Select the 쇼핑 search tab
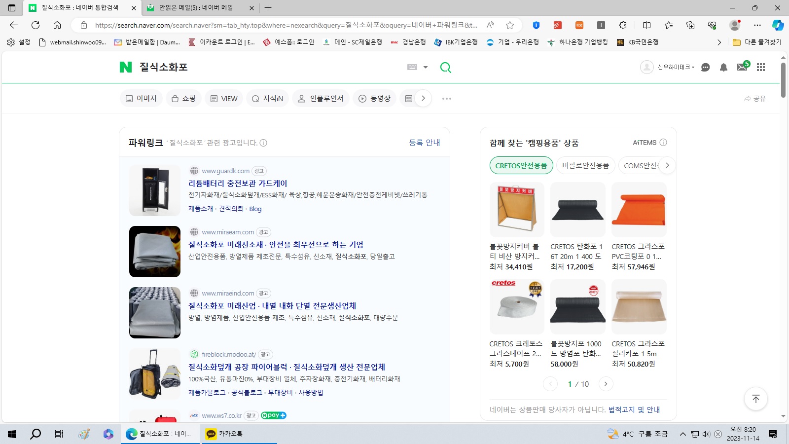The image size is (789, 444). pyautogui.click(x=183, y=99)
